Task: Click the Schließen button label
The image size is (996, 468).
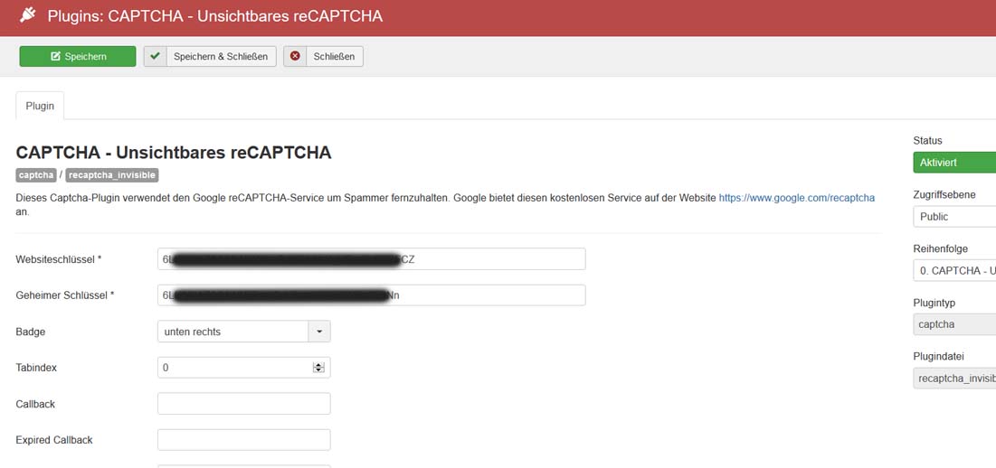Action: (x=335, y=56)
